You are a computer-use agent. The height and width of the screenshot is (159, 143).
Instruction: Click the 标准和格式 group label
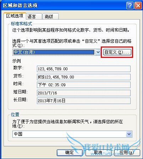(21, 24)
